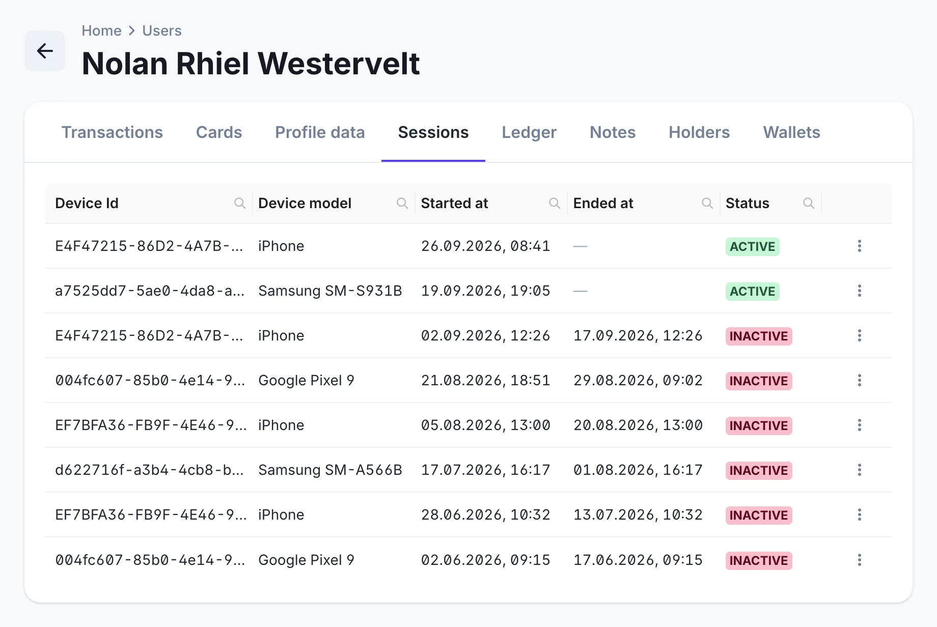Click INACTIVE badge for session ended 17.09.2026
937x627 pixels.
coord(758,336)
